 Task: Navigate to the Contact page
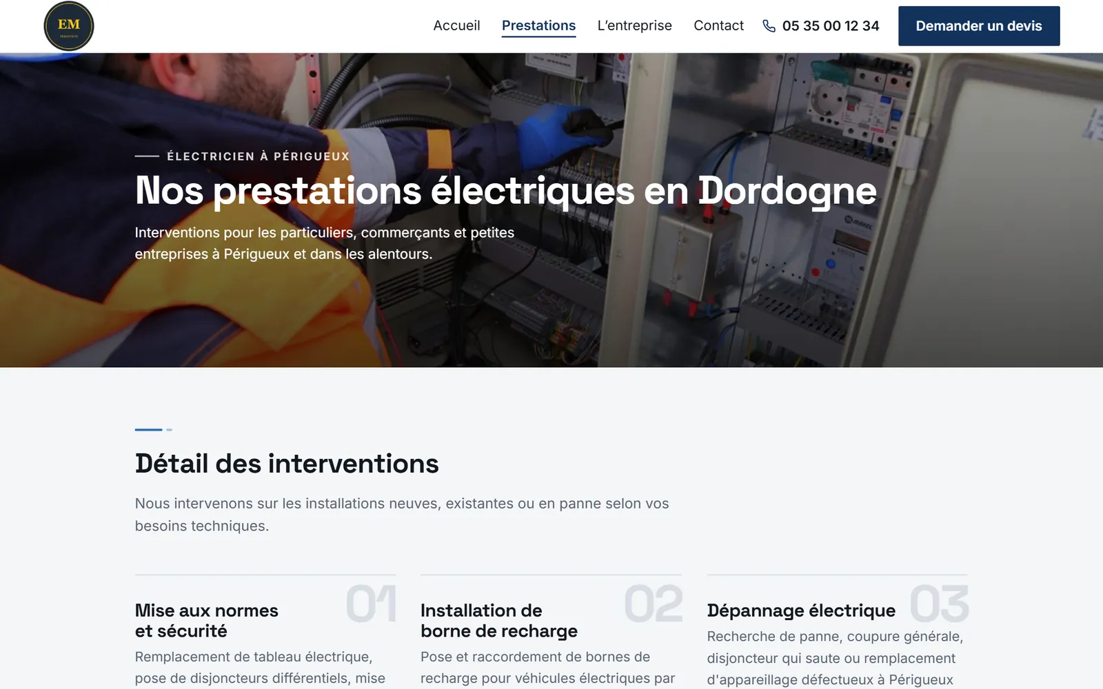pyautogui.click(x=718, y=25)
